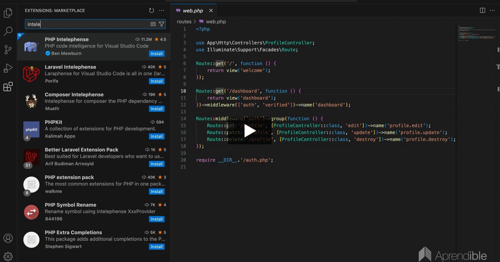
Task: Open the Explorer view in activity bar
Action: pos(8,13)
